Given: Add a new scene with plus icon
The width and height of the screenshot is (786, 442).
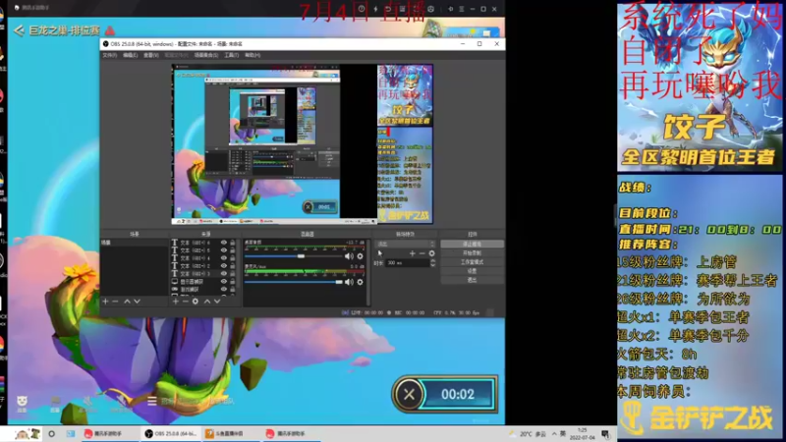Looking at the screenshot, I should [x=105, y=302].
